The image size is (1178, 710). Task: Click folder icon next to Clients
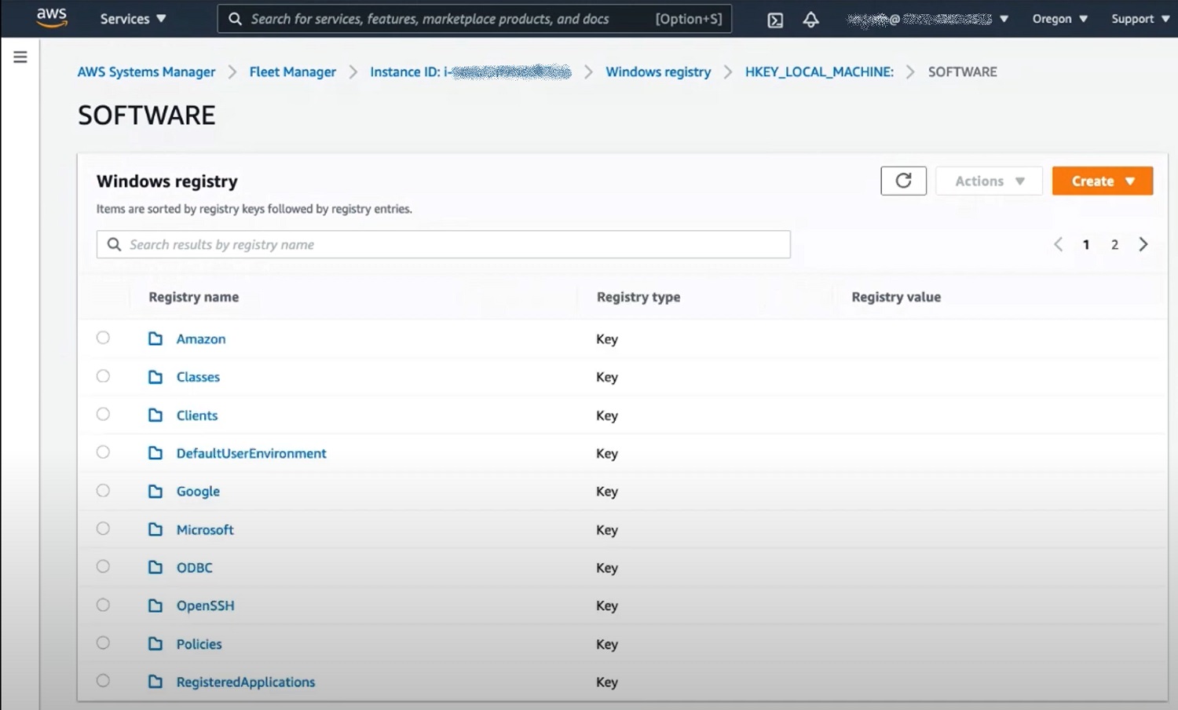point(155,415)
